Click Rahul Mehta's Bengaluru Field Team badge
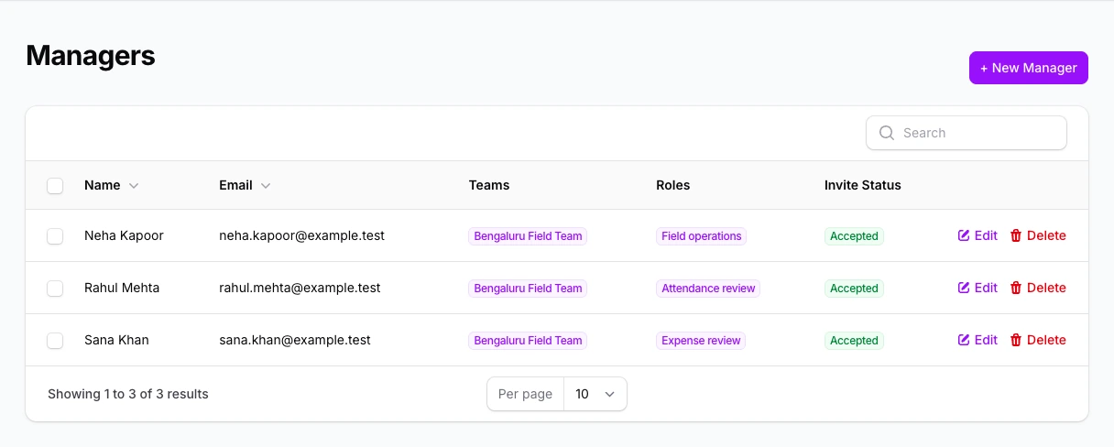Image resolution: width=1114 pixels, height=447 pixels. [x=528, y=289]
